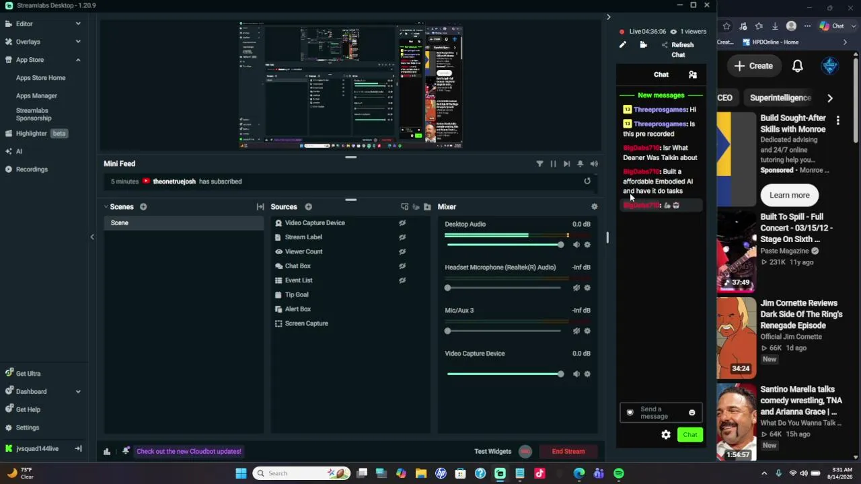Log out of jvsquad144live account icon

[x=78, y=448]
